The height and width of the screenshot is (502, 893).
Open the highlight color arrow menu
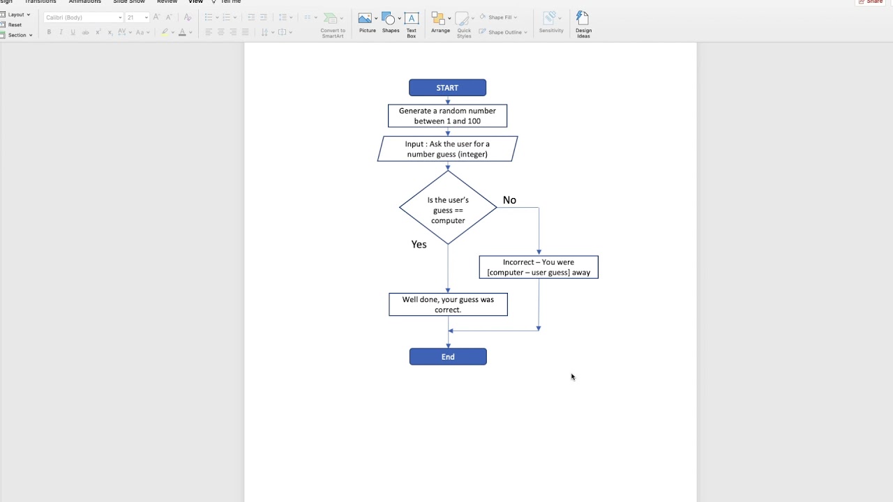(x=173, y=32)
